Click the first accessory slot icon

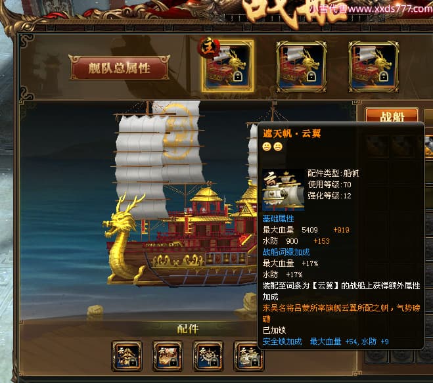tap(127, 356)
